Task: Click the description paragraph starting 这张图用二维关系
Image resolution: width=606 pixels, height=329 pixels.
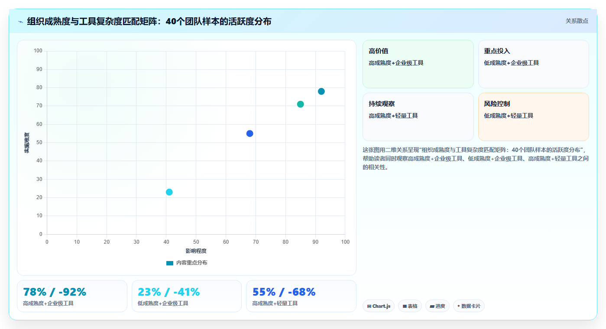Action: 475,158
